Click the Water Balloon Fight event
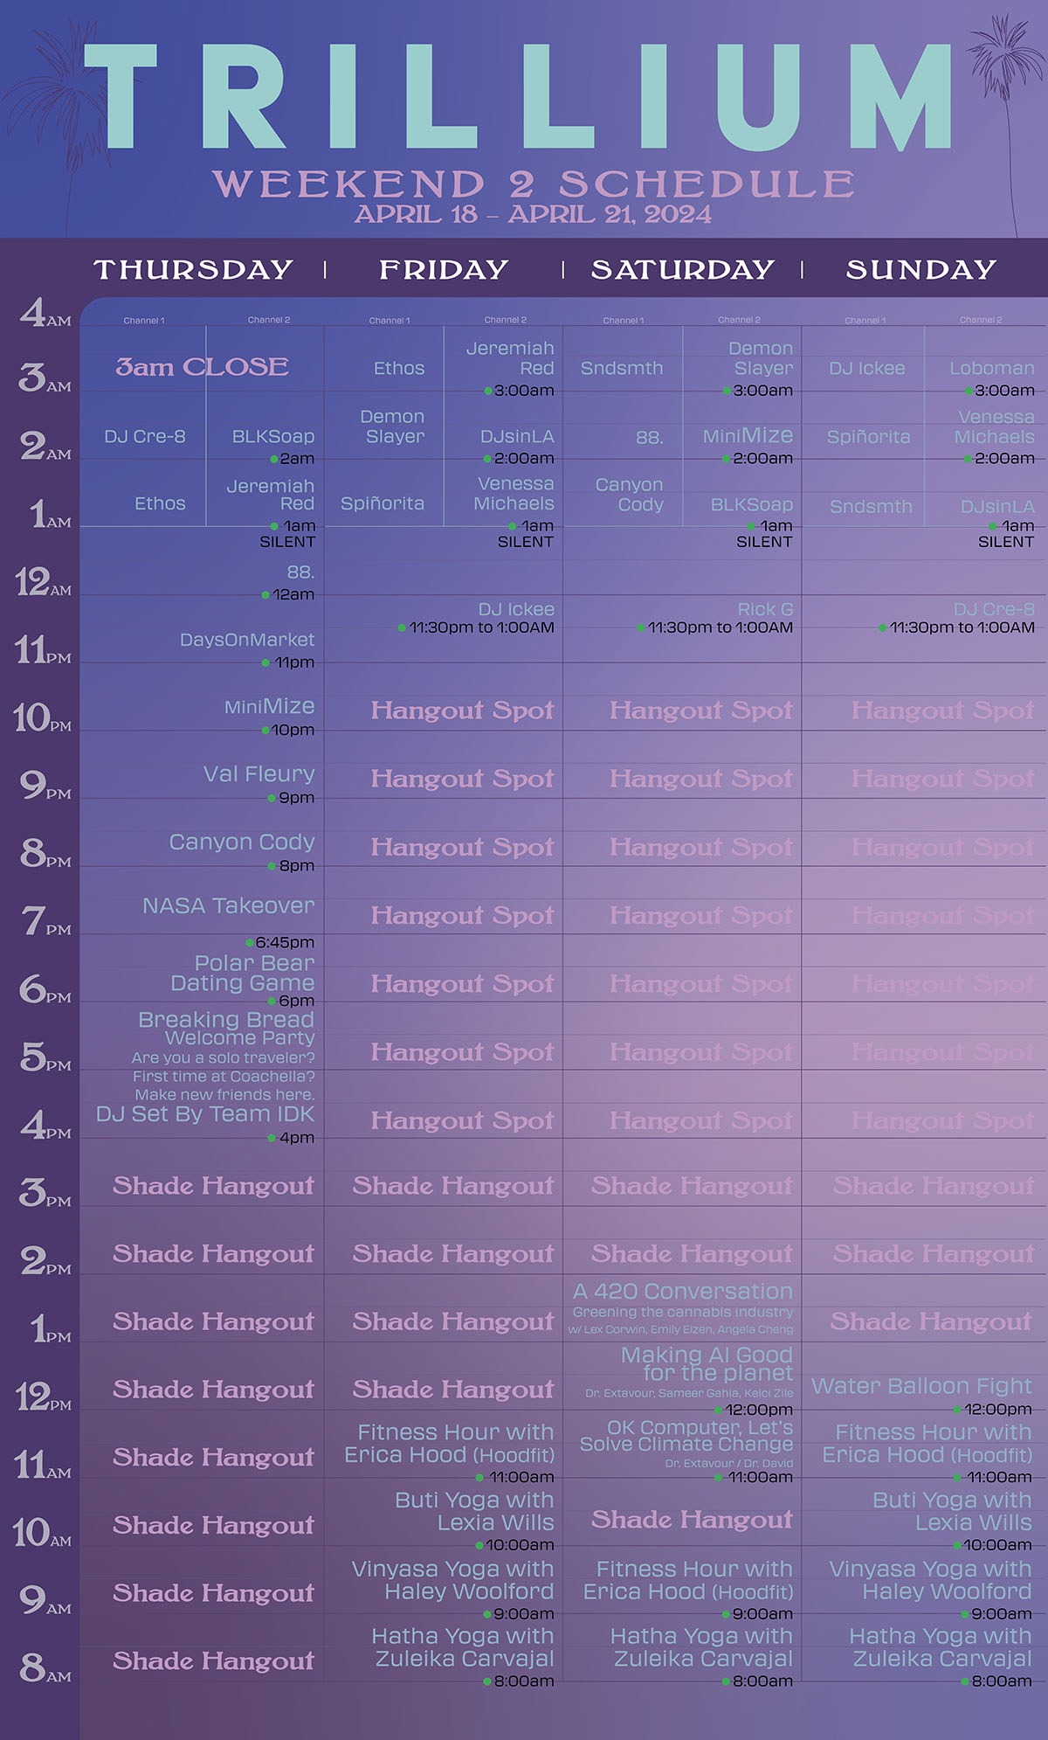This screenshot has width=1048, height=1740. tap(921, 1386)
